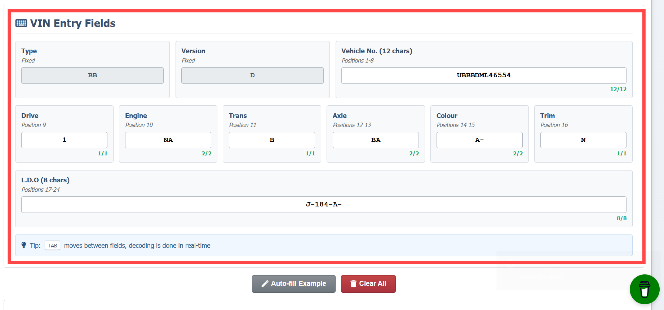Screen dimensions: 664x310
Task: Click the TAB key badge in the tip
Action: tap(52, 246)
